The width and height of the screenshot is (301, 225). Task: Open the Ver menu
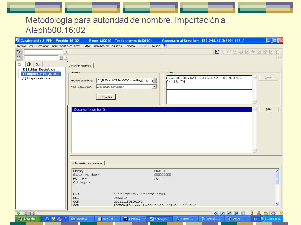(31, 46)
